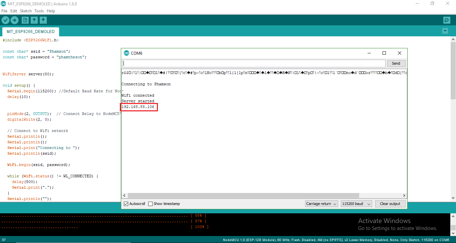Click the 'delay(10);' code line
Screen dimensions: 456x243
[x=19, y=97]
